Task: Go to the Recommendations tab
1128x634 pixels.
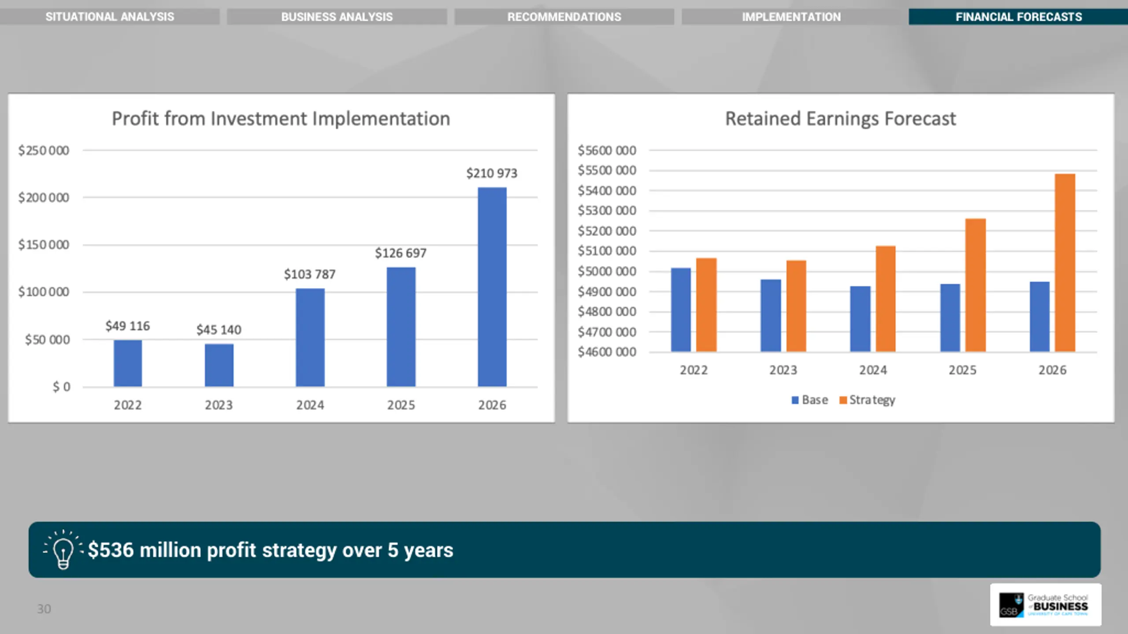Action: click(x=564, y=17)
